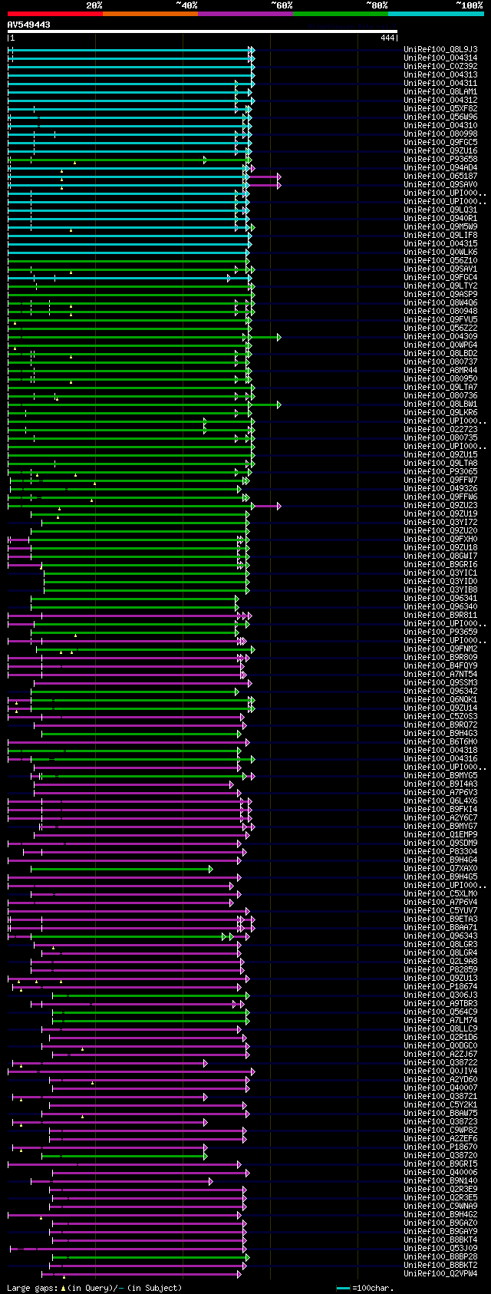Click the red 20% identity legend segment
This screenshot has width=491, height=1294.
tap(55, 13)
